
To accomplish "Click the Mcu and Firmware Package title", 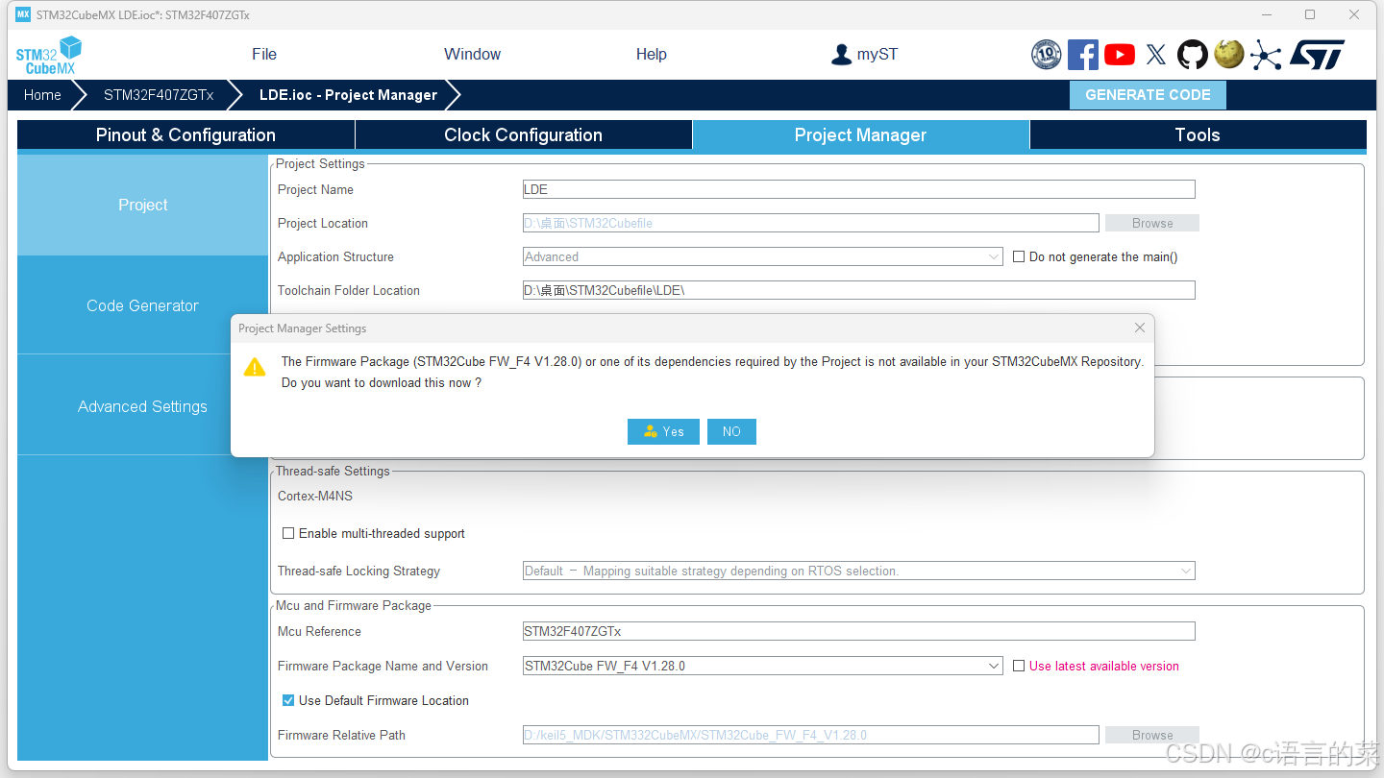I will (x=354, y=605).
